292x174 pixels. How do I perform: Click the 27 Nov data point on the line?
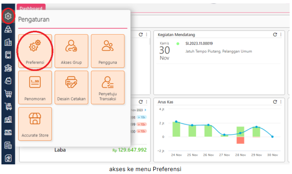224,135
